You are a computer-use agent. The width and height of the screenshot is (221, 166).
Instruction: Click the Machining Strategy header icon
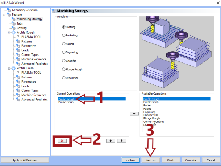click(x=54, y=11)
